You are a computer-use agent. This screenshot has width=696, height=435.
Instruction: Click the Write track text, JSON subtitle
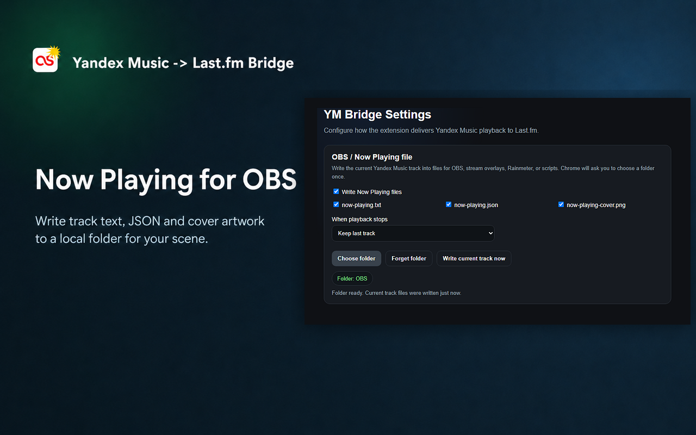pyautogui.click(x=150, y=229)
